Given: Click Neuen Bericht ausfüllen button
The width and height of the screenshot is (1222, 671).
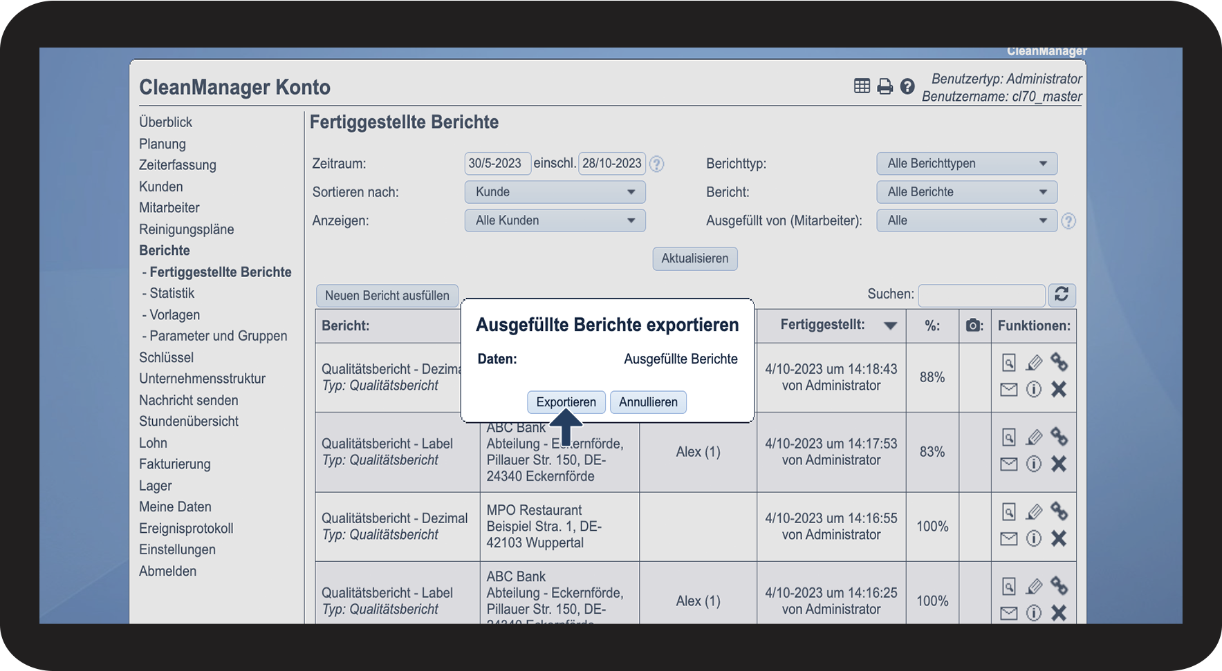Looking at the screenshot, I should click(387, 296).
